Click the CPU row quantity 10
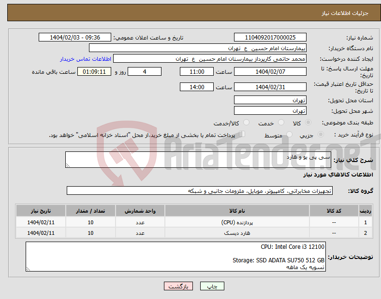 pos(90,222)
